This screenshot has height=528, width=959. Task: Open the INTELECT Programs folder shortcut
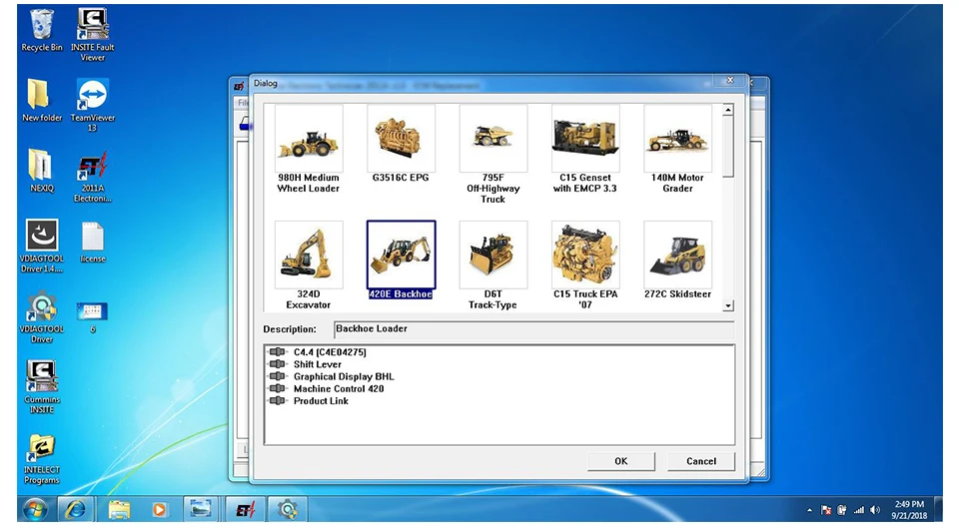(x=42, y=458)
